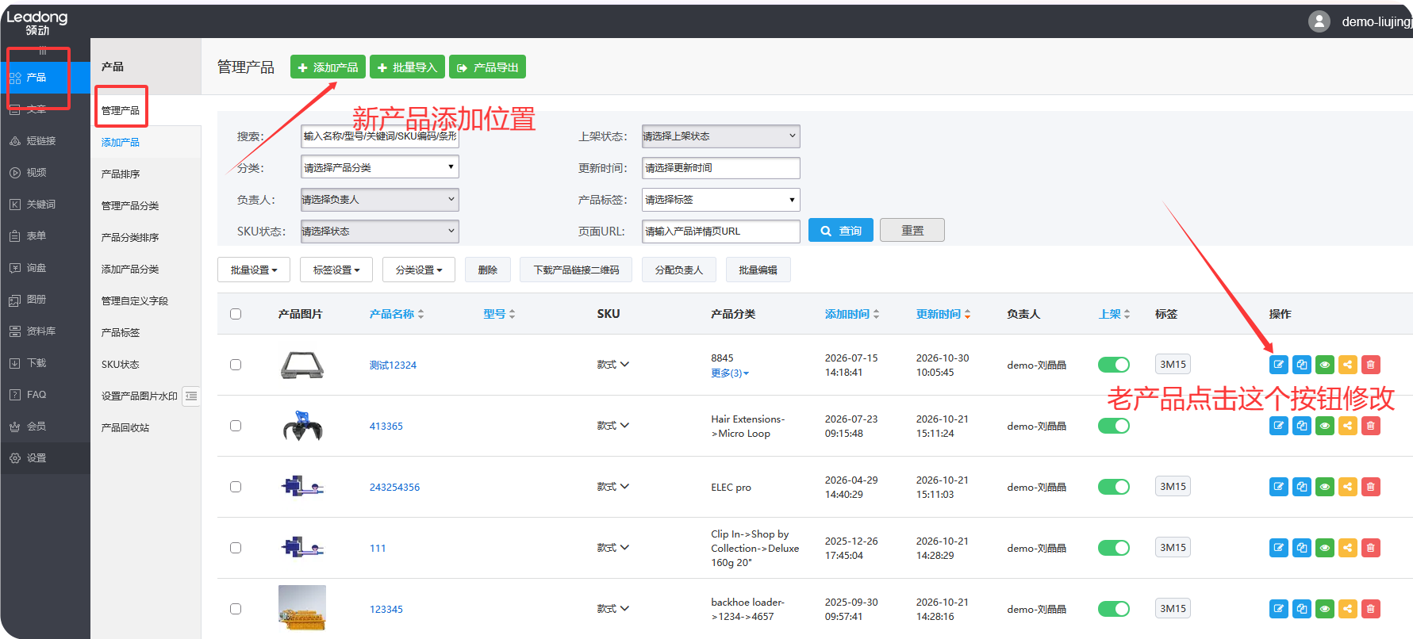1413x639 pixels.
Task: Click the 请选择更新时间 date field
Action: tap(720, 168)
